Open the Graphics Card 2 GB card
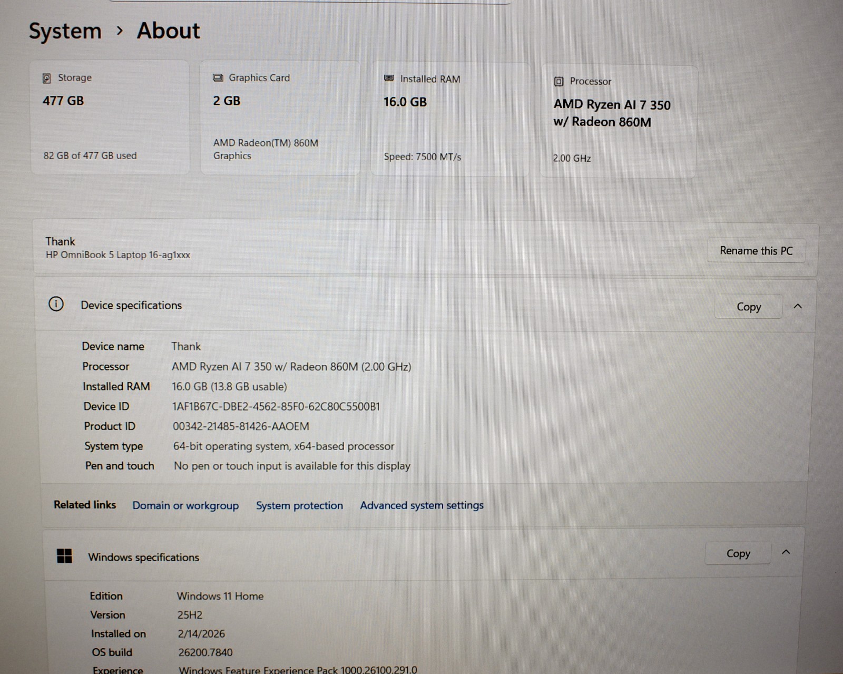The width and height of the screenshot is (843, 674). (280, 117)
